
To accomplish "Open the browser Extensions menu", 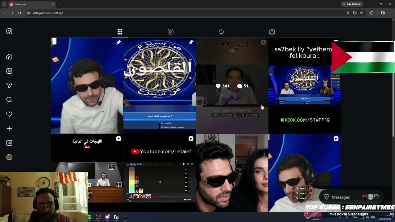I will 372,13.
